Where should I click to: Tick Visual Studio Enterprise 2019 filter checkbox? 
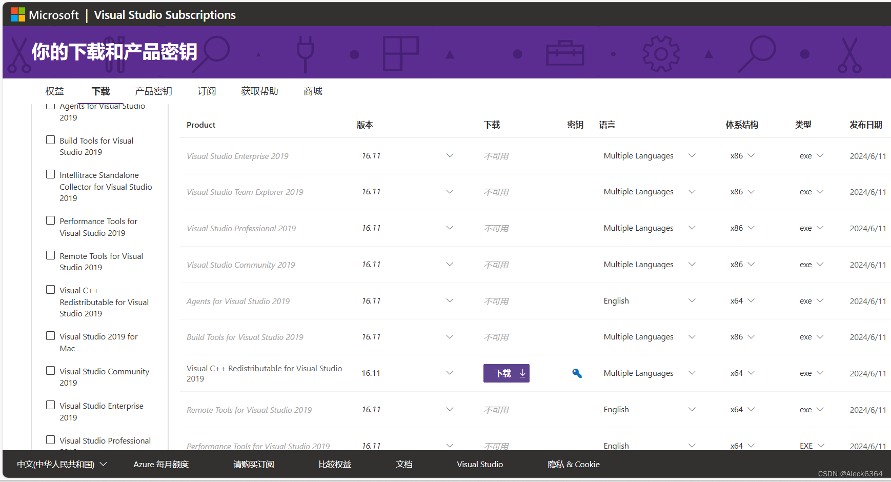50,405
